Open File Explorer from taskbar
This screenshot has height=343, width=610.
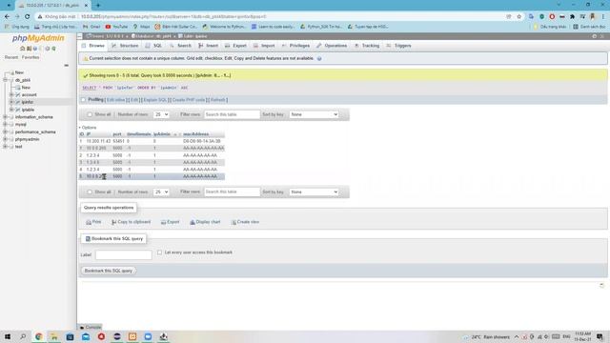click(54, 336)
